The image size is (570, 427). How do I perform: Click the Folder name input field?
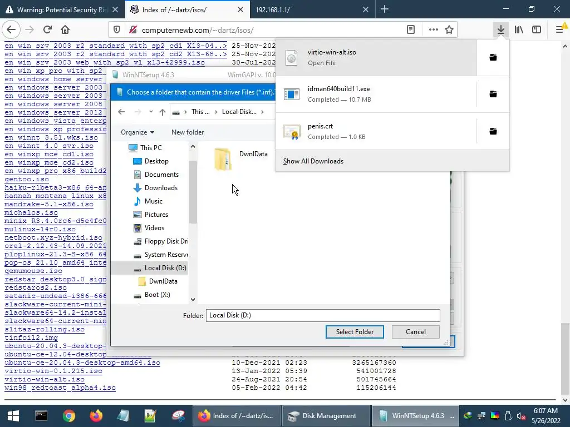click(323, 316)
